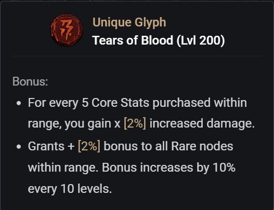Click the word Grants in second bonus
The image size is (274, 210).
coord(46,146)
